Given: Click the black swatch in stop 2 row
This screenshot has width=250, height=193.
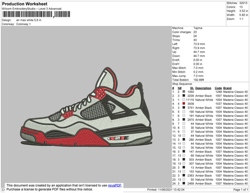Looking at the screenshot, I should click(184, 96).
